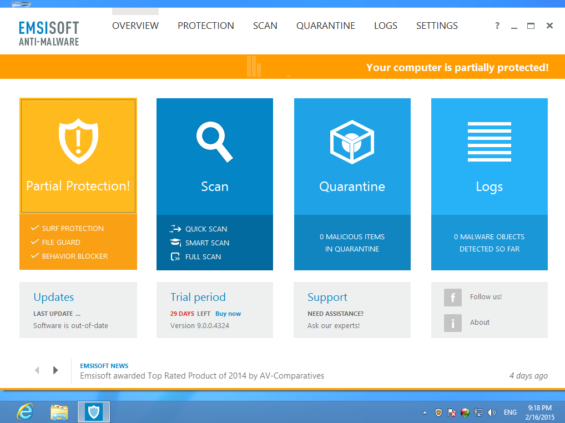Screen dimensions: 565x423
Task: Click the Scan tile label
Action: tap(215, 187)
